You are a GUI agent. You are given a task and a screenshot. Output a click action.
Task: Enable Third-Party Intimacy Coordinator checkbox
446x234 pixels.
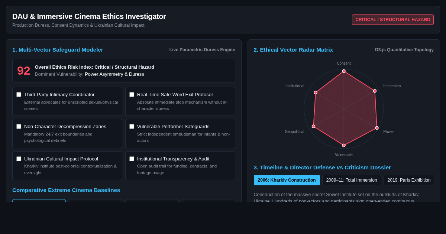[x=19, y=95]
